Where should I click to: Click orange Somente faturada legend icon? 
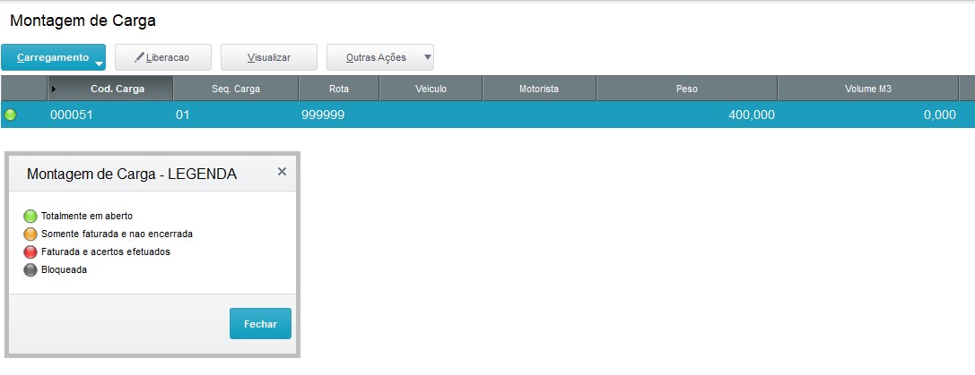pyautogui.click(x=30, y=234)
